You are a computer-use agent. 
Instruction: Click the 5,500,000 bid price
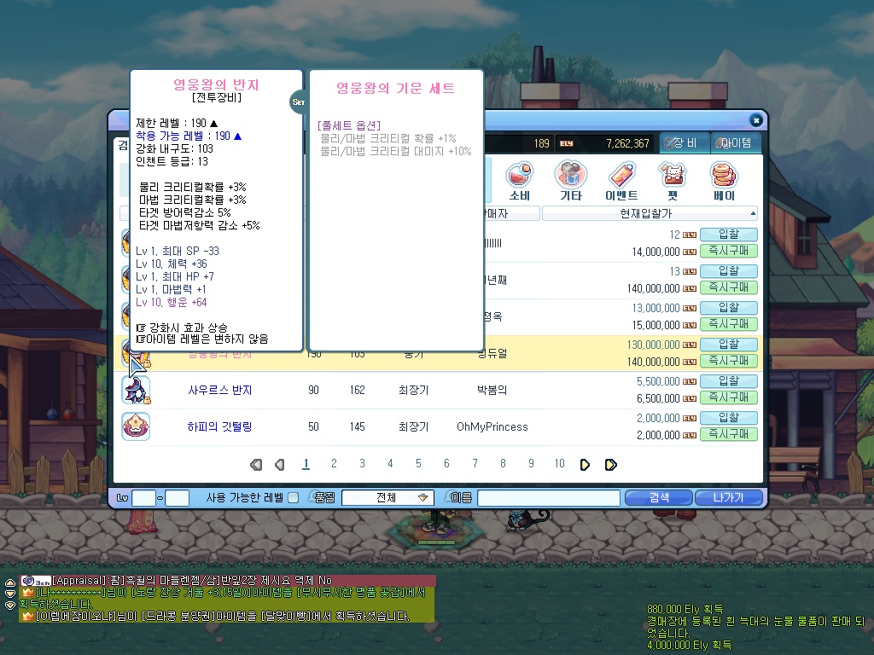pos(658,381)
